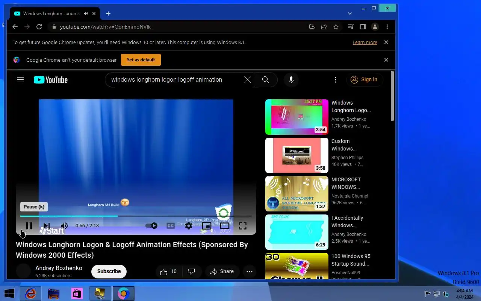Pause the video with the Pause button
Screen dimensions: 481x301
point(29,226)
